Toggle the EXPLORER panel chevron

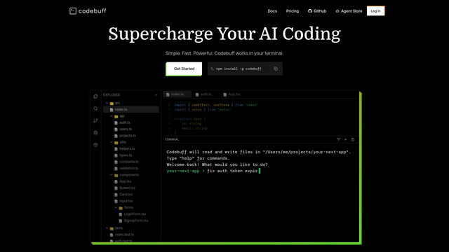156,95
